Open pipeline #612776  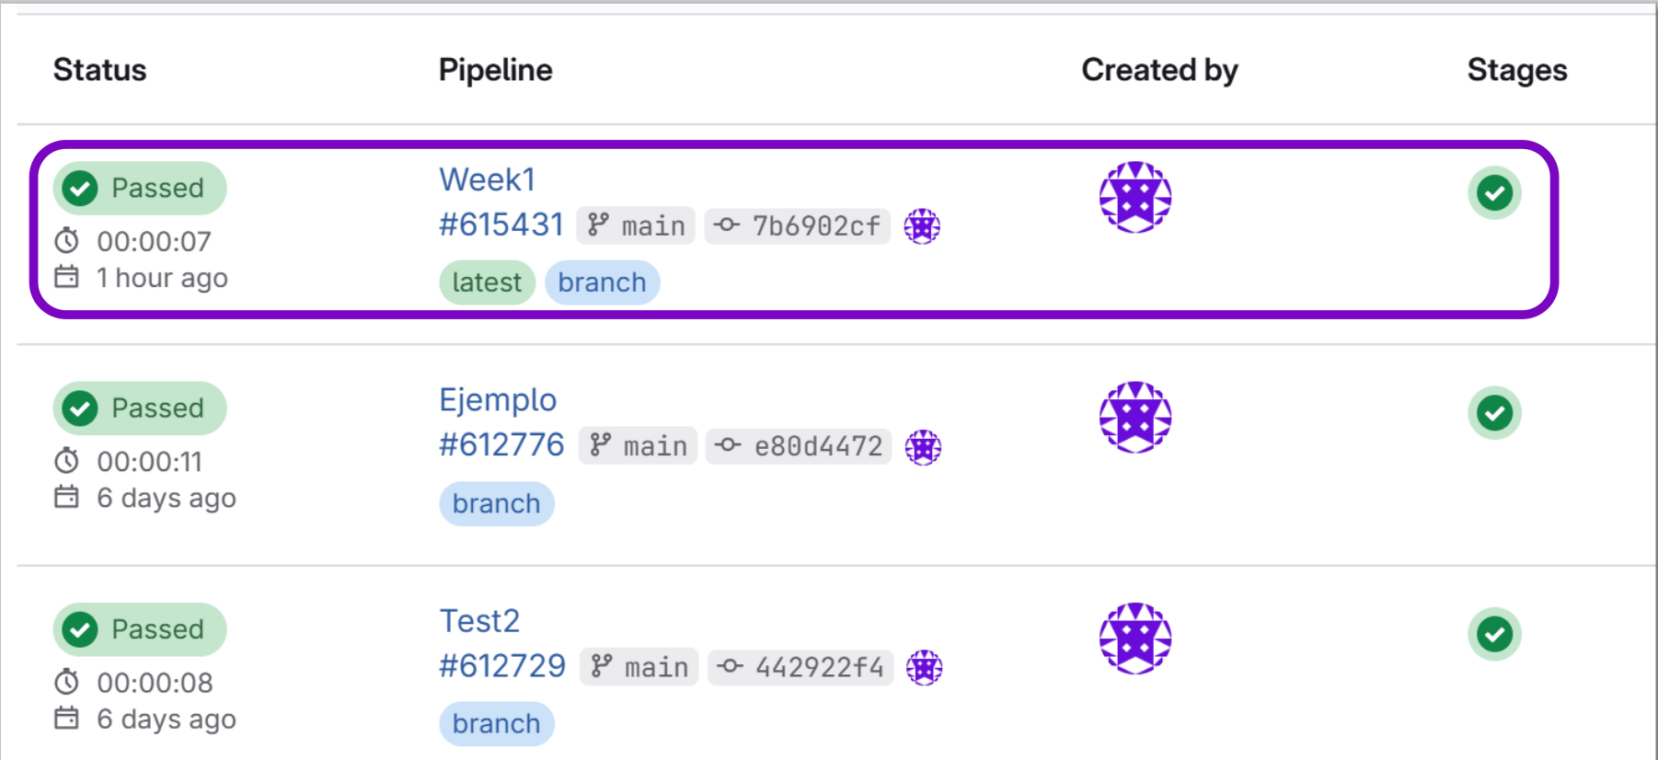[501, 445]
